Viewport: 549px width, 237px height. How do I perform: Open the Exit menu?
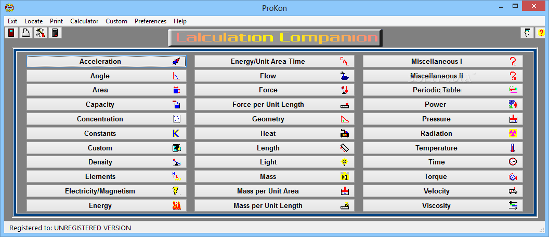tap(12, 21)
